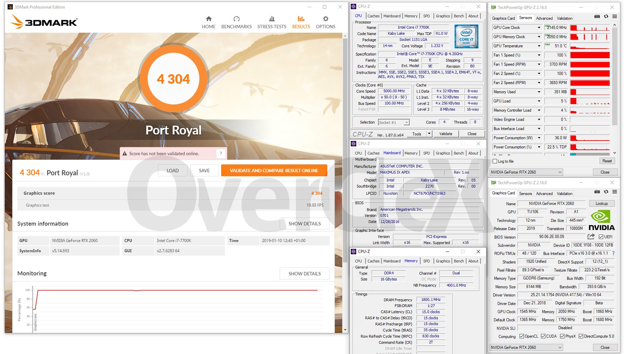
Task: Toggle the UEFI checkbox
Action: pos(601,237)
